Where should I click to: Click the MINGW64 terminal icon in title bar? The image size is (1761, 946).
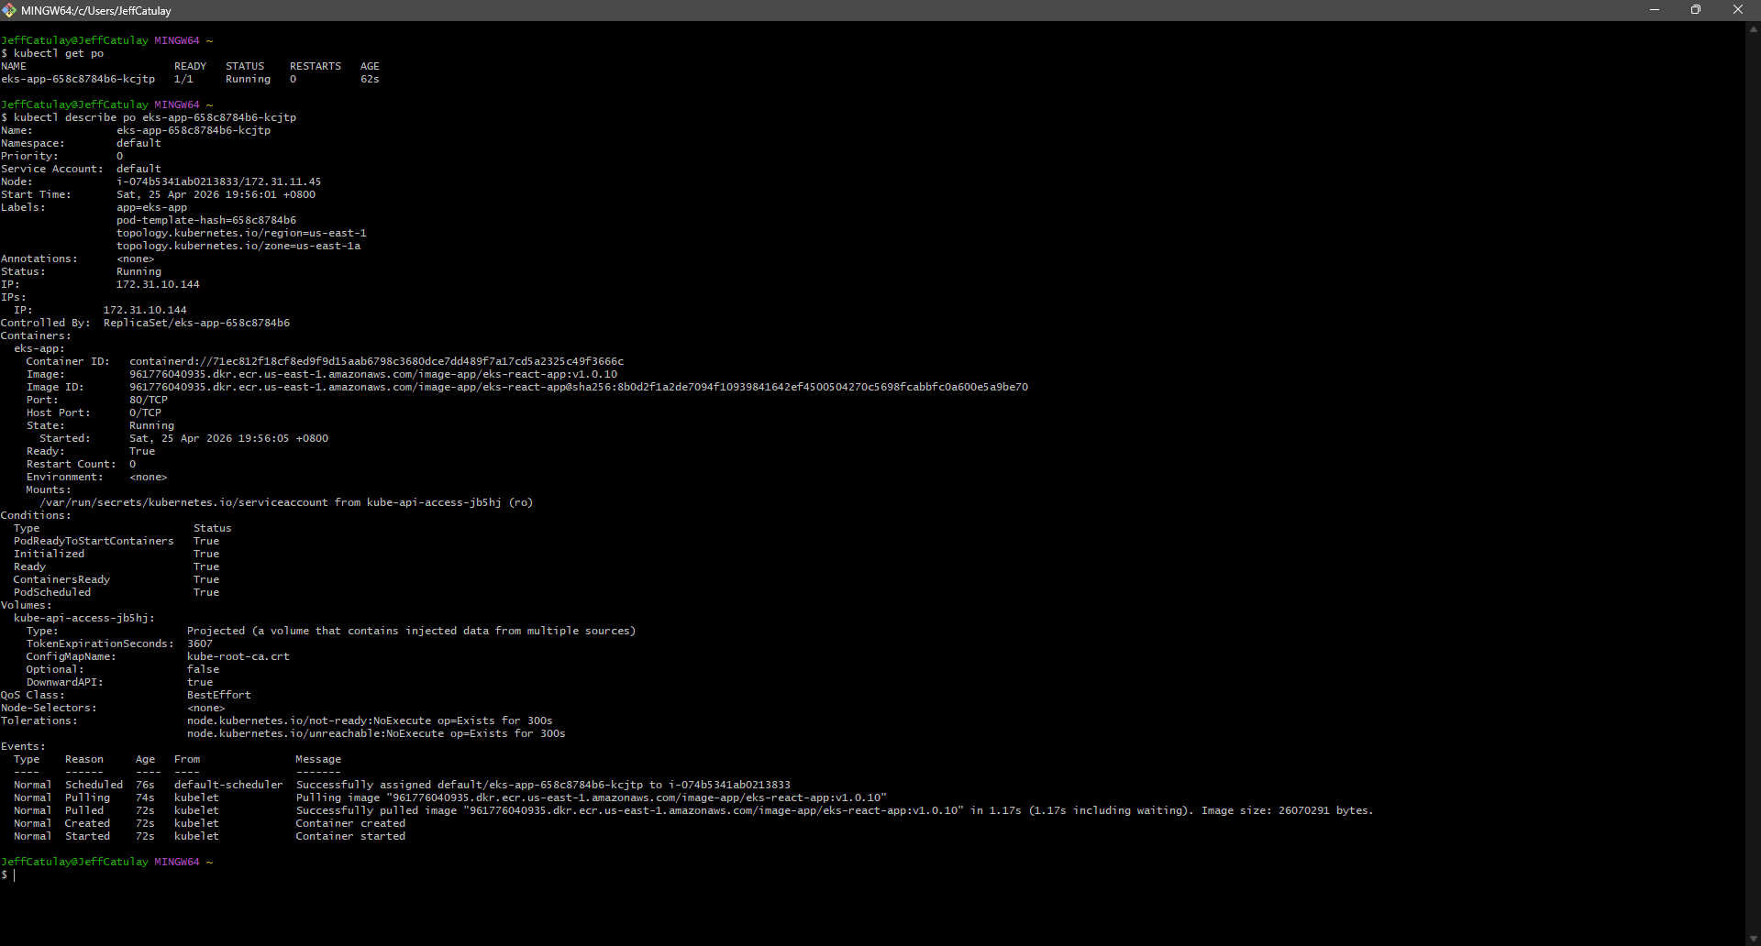click(9, 10)
